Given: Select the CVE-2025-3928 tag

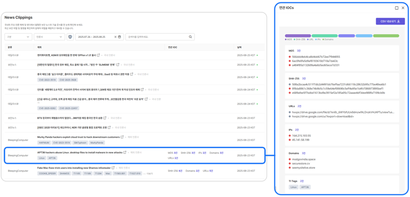Looking at the screenshot, I should (x=68, y=80).
